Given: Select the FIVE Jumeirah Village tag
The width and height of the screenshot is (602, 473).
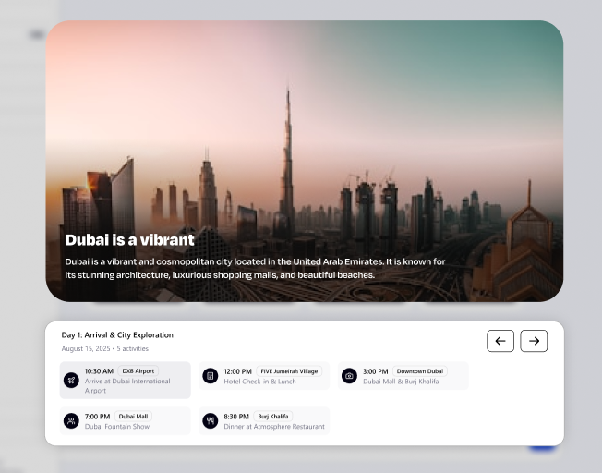Looking at the screenshot, I should click(289, 371).
